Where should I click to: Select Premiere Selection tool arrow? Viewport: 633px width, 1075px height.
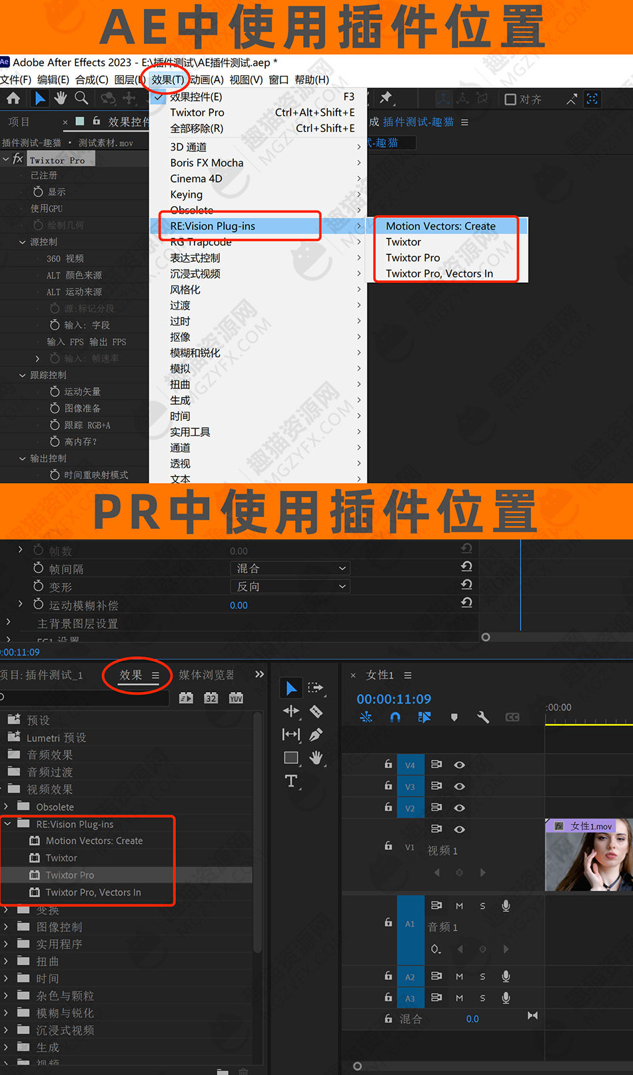[291, 688]
